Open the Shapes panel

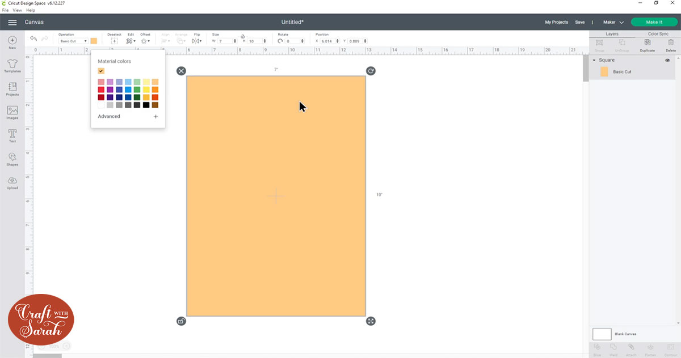click(x=12, y=158)
